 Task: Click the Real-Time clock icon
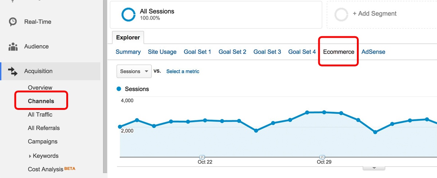pyautogui.click(x=13, y=22)
